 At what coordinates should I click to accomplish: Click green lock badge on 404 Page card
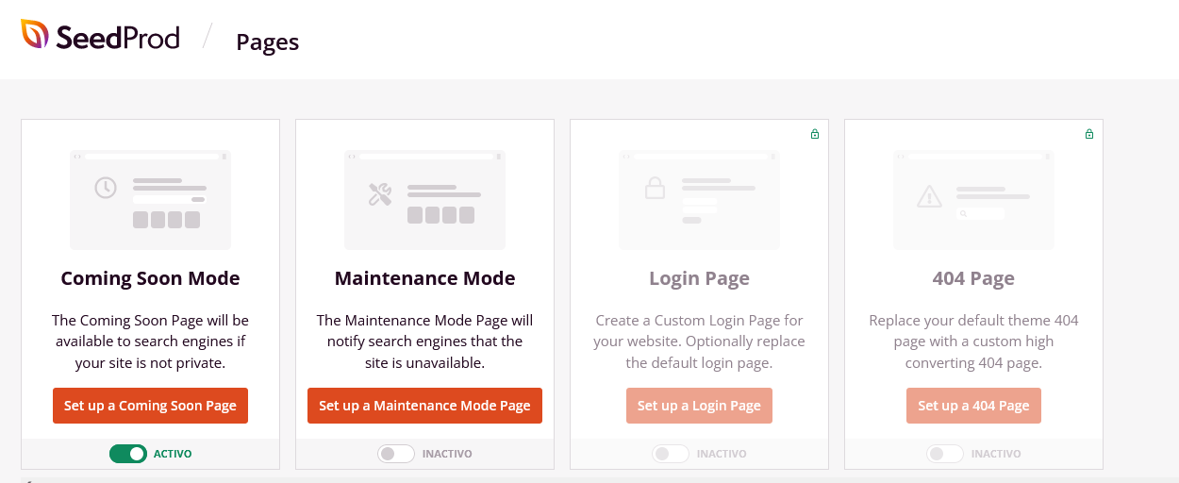tap(1089, 134)
